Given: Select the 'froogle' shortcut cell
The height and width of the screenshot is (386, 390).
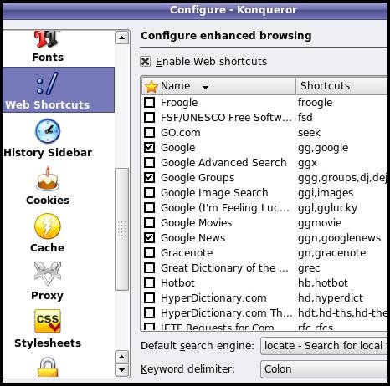Looking at the screenshot, I should point(316,103).
